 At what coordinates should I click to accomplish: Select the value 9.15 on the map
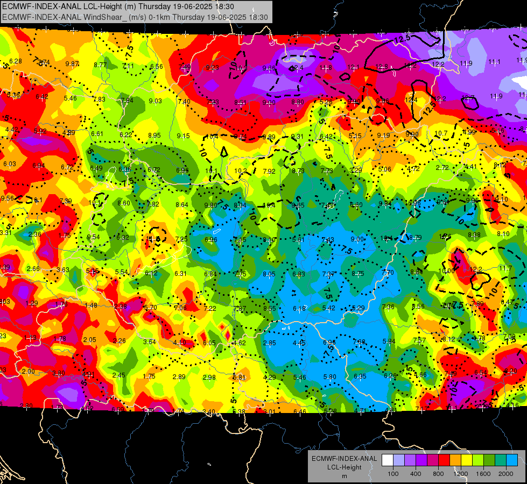pyautogui.click(x=183, y=136)
